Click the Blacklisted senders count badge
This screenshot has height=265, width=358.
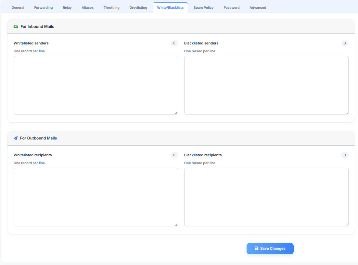coord(345,43)
